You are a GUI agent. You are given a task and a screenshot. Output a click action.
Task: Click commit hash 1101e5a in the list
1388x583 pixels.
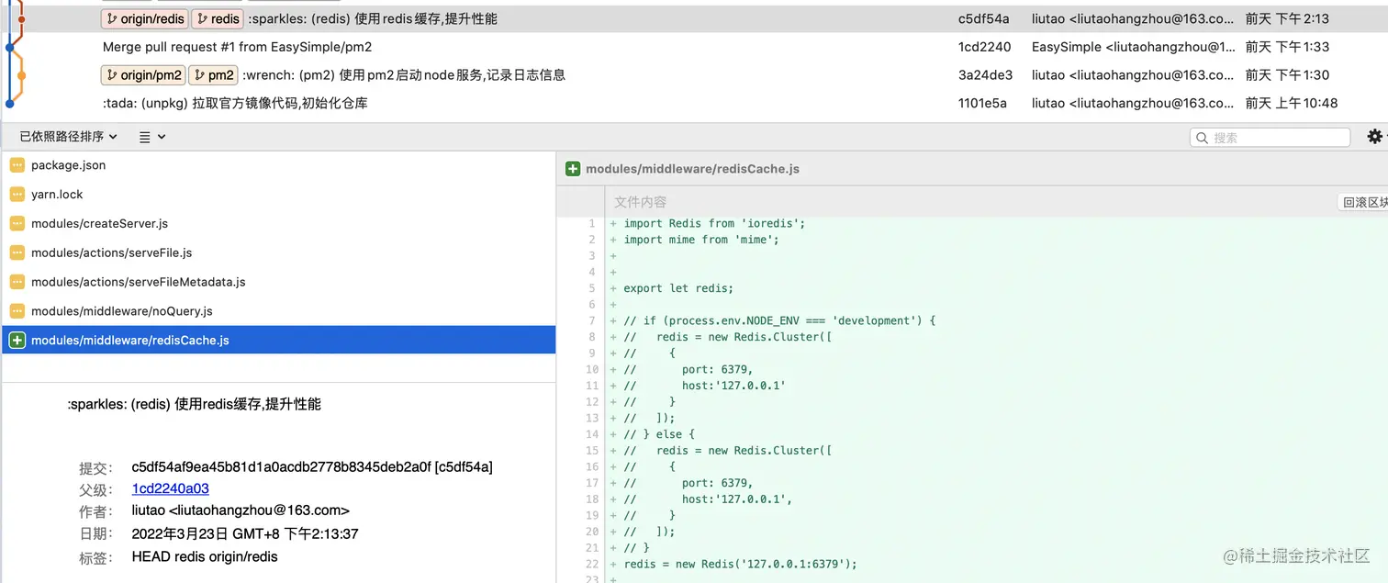coord(982,103)
